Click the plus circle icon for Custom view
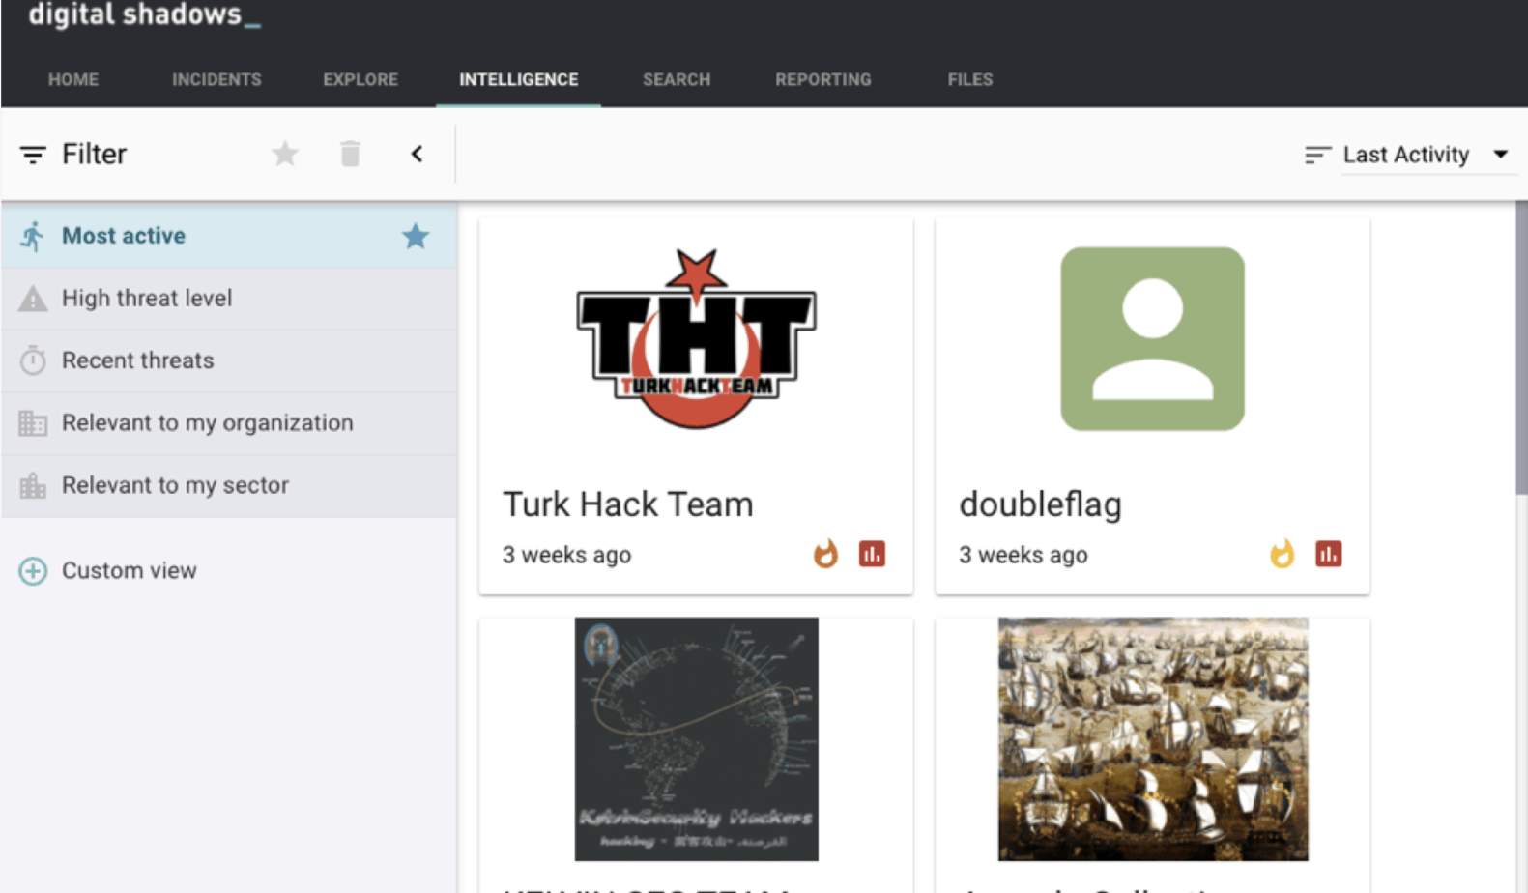Image resolution: width=1528 pixels, height=893 pixels. 33,571
